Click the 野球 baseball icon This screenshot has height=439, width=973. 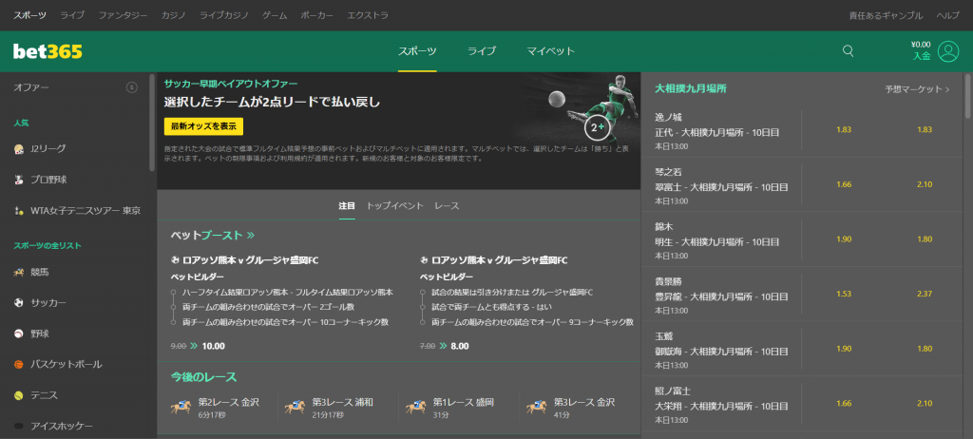[x=19, y=334]
